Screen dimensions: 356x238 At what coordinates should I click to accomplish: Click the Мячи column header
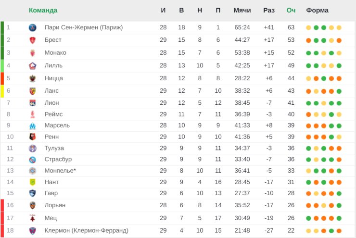[242, 10]
